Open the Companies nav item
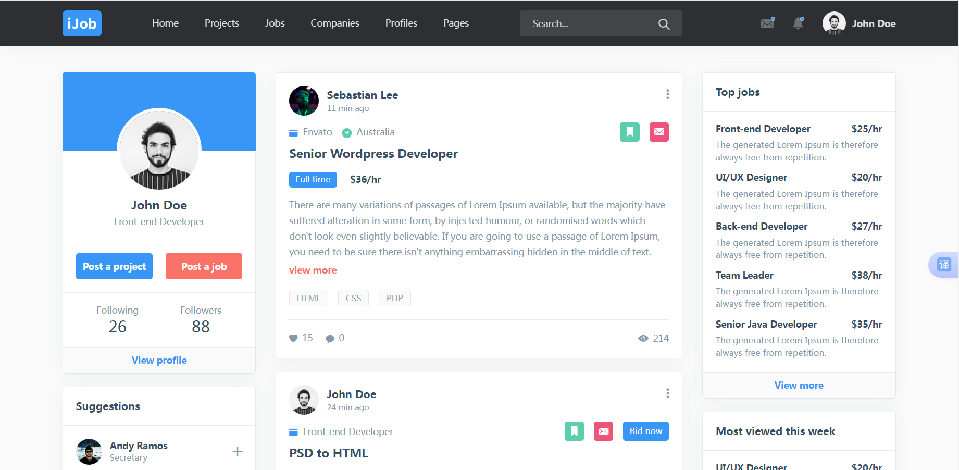This screenshot has height=470, width=959. pyautogui.click(x=334, y=23)
